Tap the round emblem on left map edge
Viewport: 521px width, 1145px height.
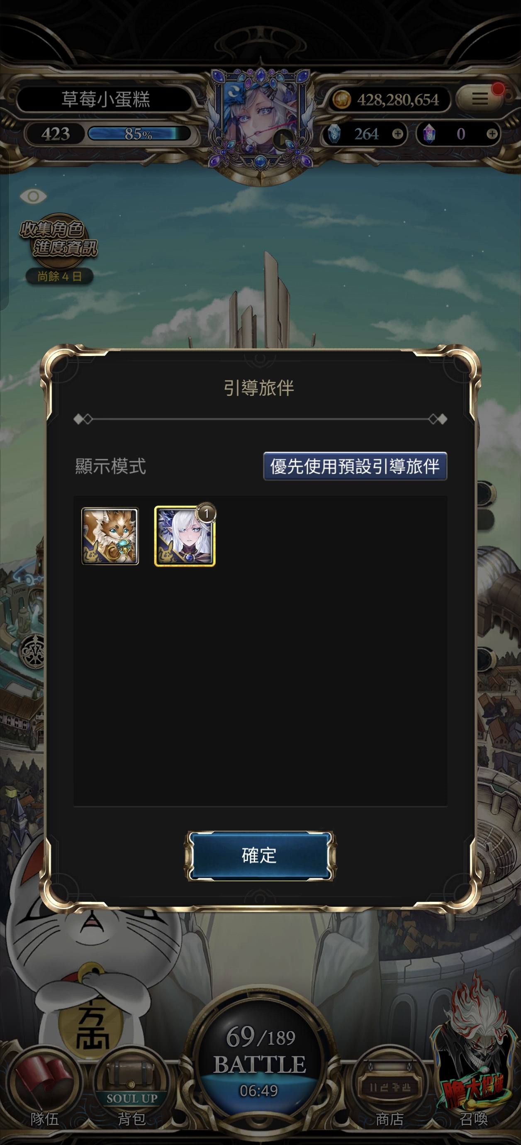pos(34,652)
